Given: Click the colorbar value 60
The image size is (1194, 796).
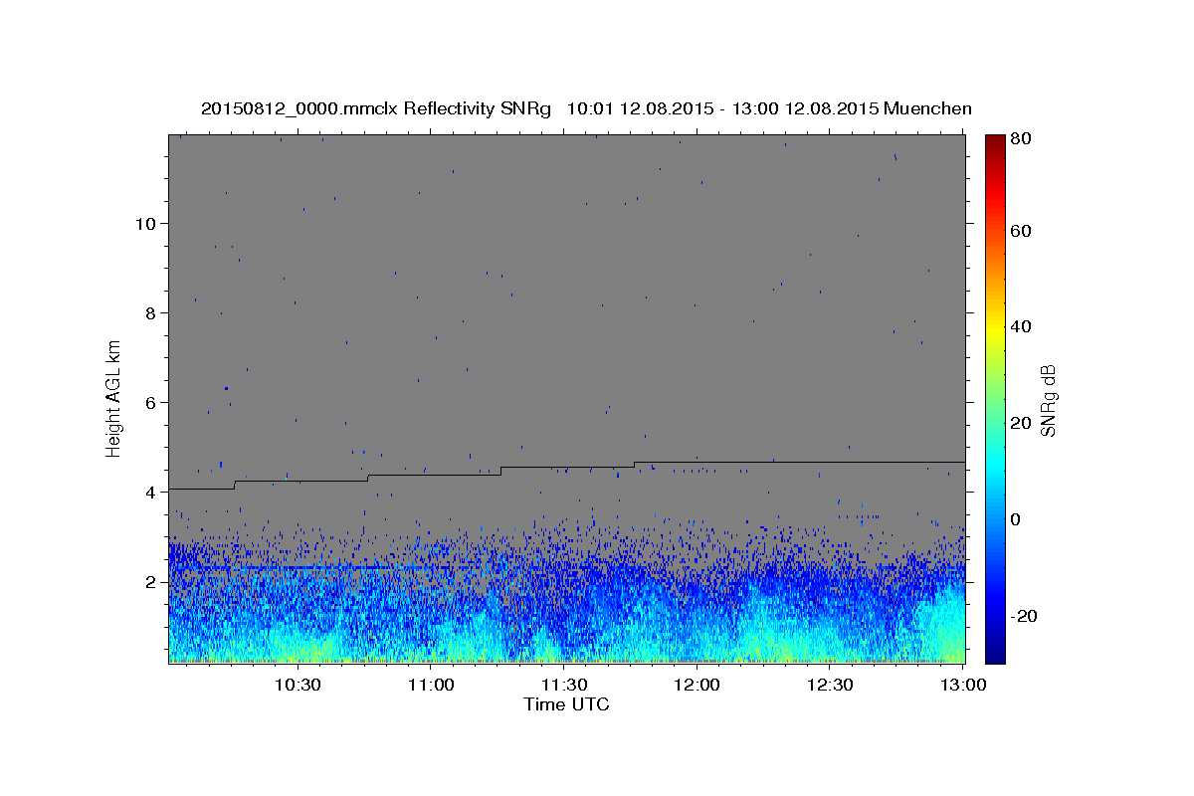Looking at the screenshot, I should point(1020,231).
